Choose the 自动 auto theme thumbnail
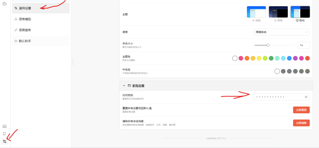The width and height of the screenshot is (319, 148). pyautogui.click(x=300, y=12)
